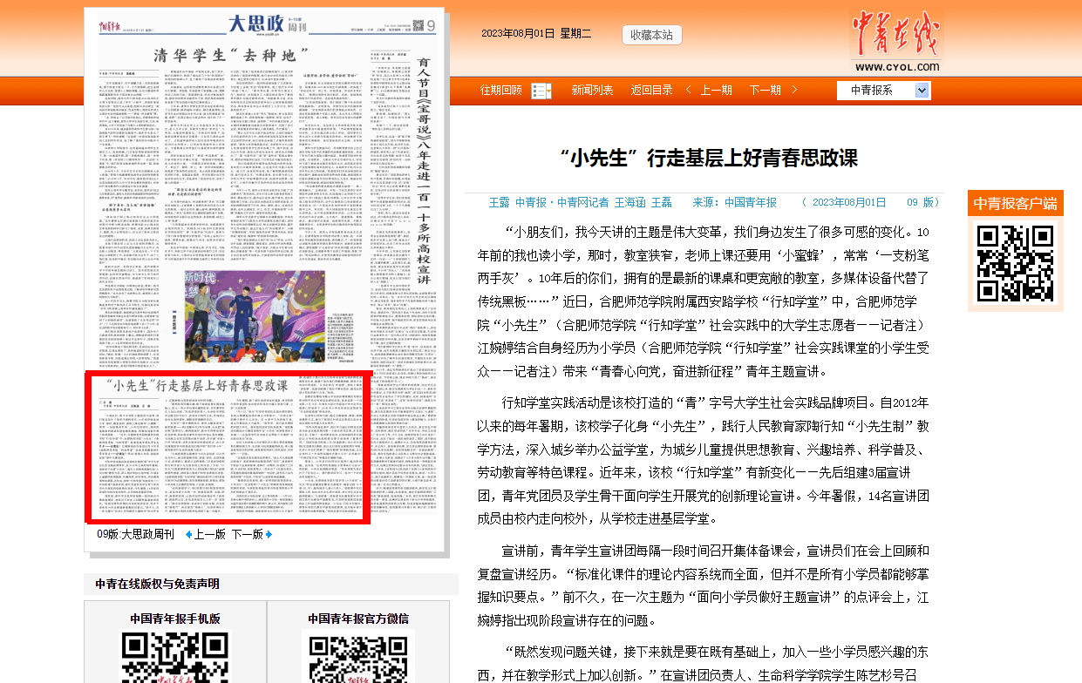The image size is (1082, 683).
Task: Click the 往期回顾 text link
Action: (500, 91)
